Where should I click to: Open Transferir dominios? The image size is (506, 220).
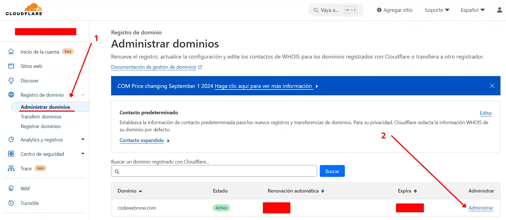(41, 116)
